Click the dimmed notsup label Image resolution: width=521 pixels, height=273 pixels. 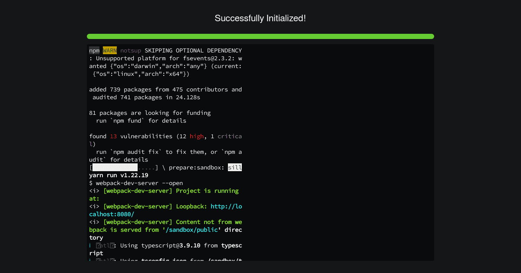click(131, 50)
